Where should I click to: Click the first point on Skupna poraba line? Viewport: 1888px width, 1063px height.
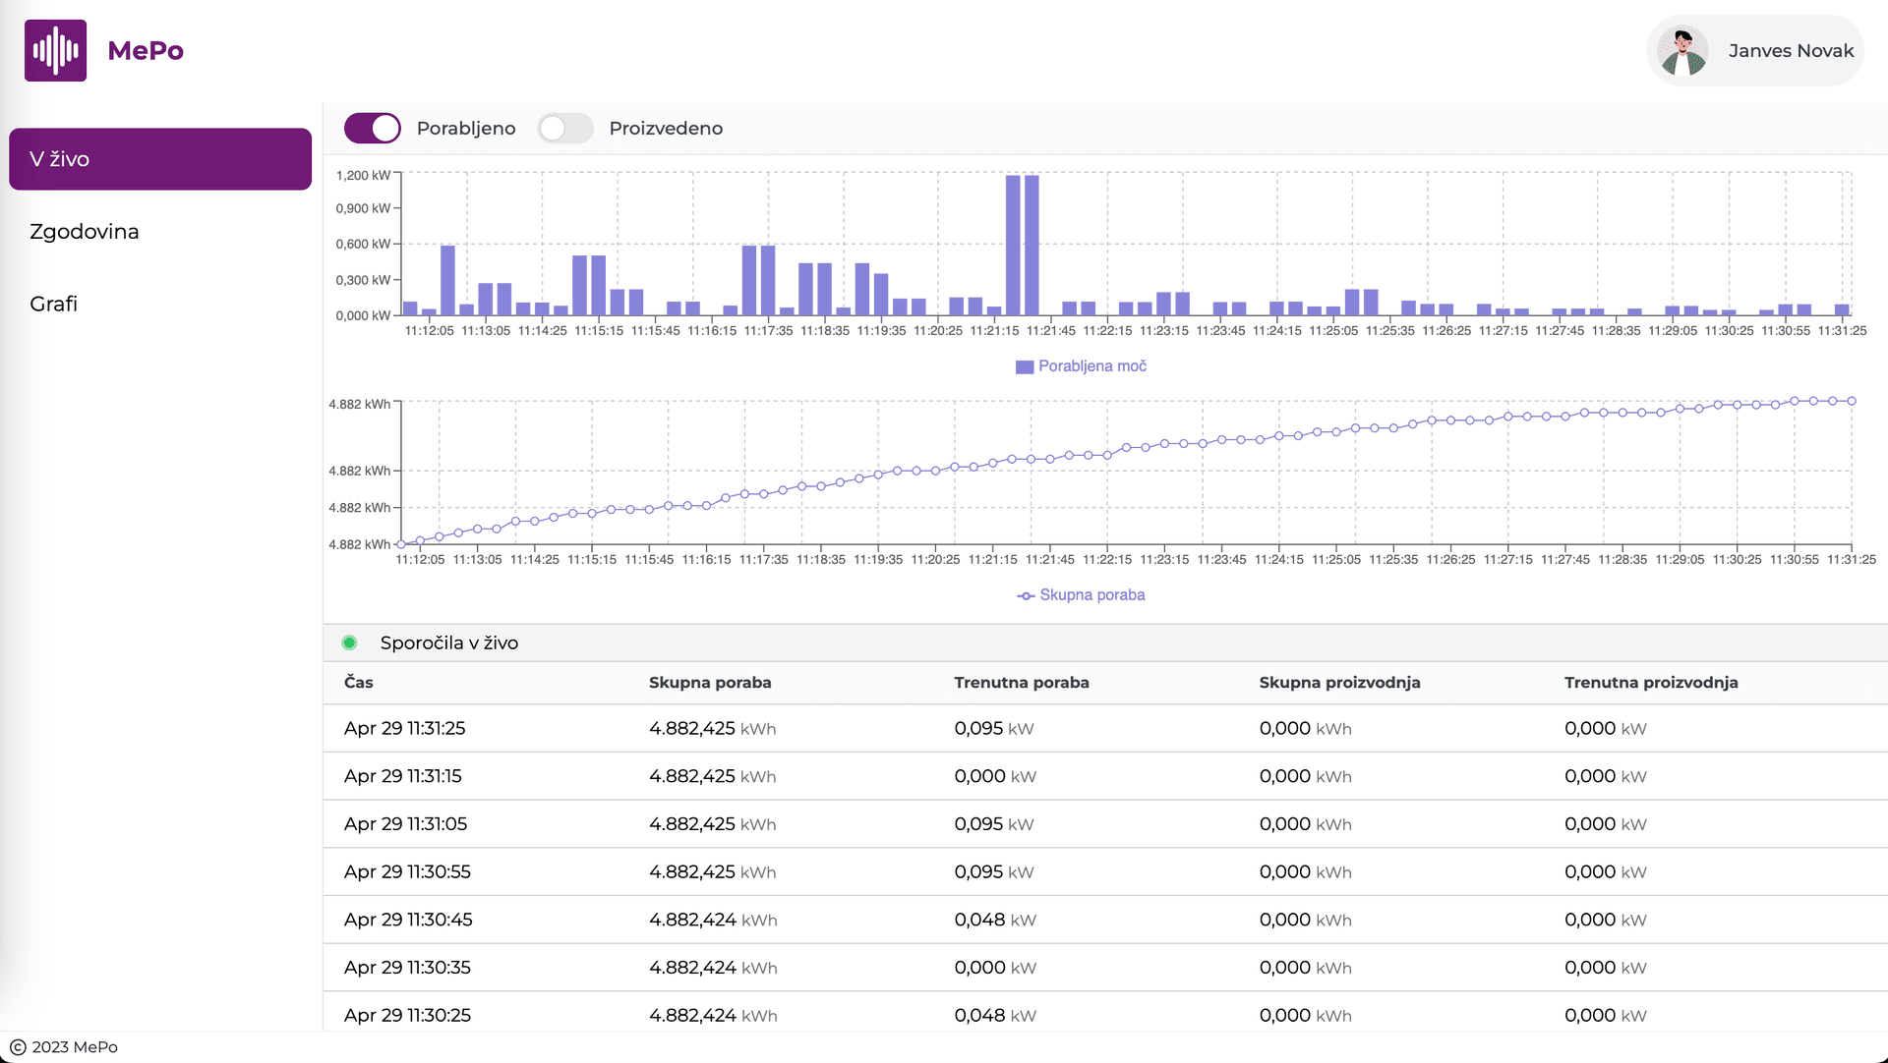[x=401, y=544]
